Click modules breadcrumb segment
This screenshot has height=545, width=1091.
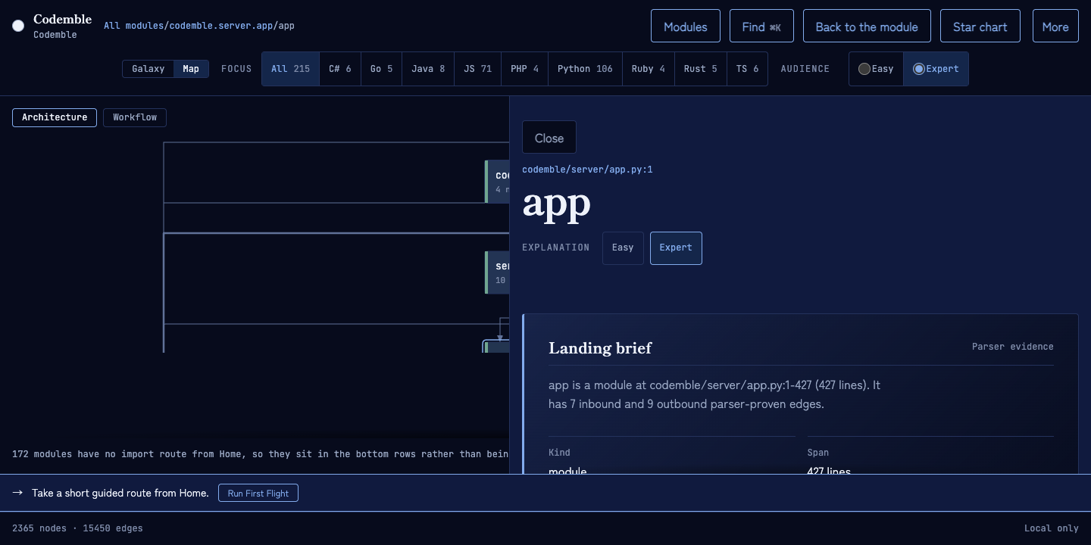click(145, 26)
